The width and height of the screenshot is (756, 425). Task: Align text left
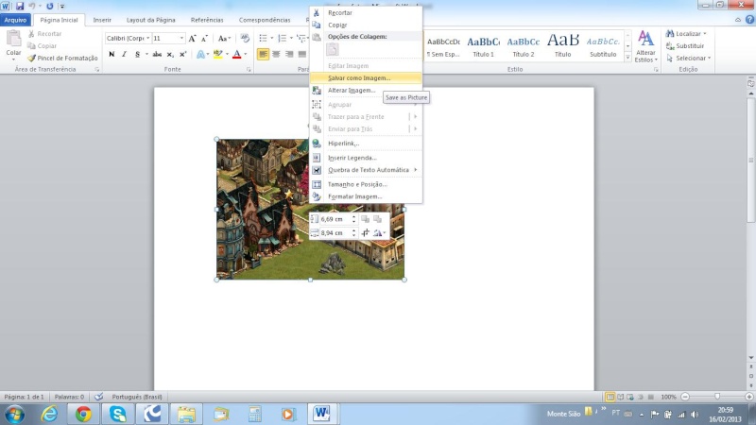coord(263,55)
